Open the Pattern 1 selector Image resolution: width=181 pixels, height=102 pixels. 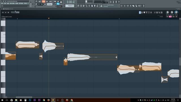pos(70,6)
